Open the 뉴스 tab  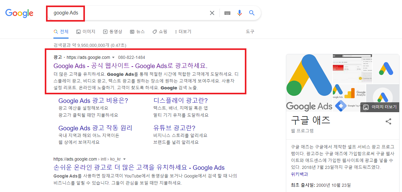(137, 32)
